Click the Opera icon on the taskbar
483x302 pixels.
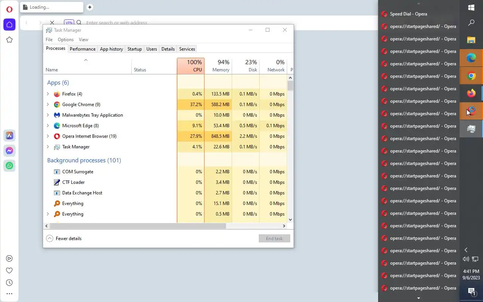pyautogui.click(x=471, y=111)
